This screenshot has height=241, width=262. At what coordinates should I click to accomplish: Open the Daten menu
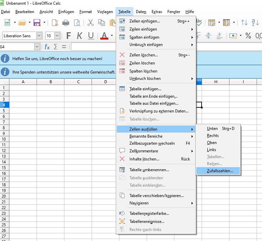click(x=141, y=12)
